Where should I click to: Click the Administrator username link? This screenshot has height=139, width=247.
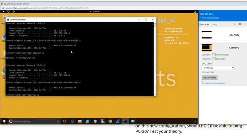click(x=223, y=55)
